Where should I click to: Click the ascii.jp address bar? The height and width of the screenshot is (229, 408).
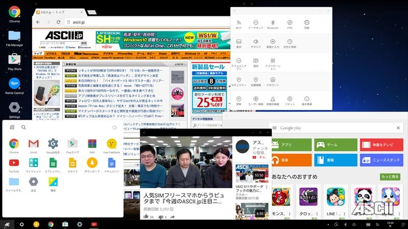click(x=147, y=22)
